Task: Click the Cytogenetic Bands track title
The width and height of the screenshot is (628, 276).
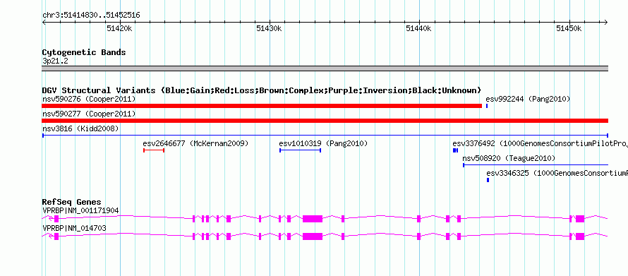Action: 84,52
